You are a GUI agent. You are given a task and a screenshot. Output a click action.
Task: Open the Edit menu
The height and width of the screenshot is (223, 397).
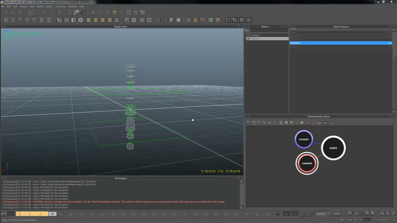click(x=9, y=7)
